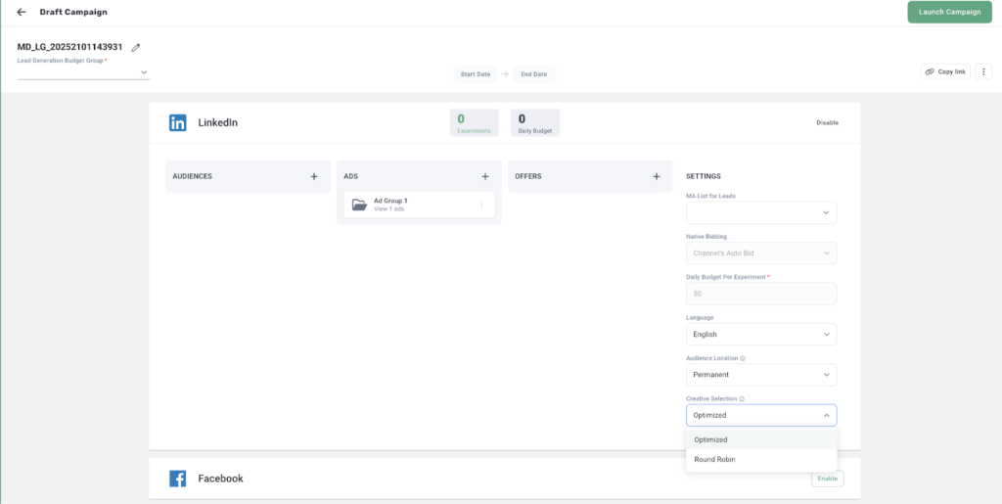Enable the Facebook channel
Screen dimensions: 1002x504
[828, 479]
